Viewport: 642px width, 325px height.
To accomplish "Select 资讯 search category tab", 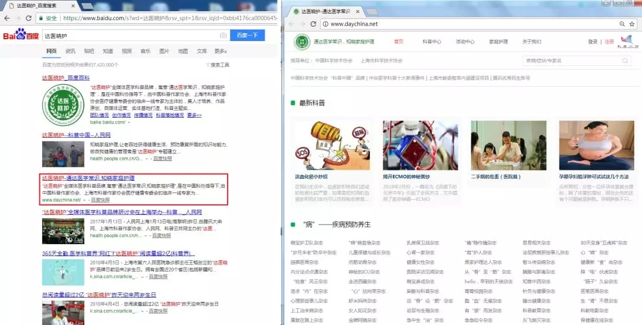I will (x=70, y=51).
